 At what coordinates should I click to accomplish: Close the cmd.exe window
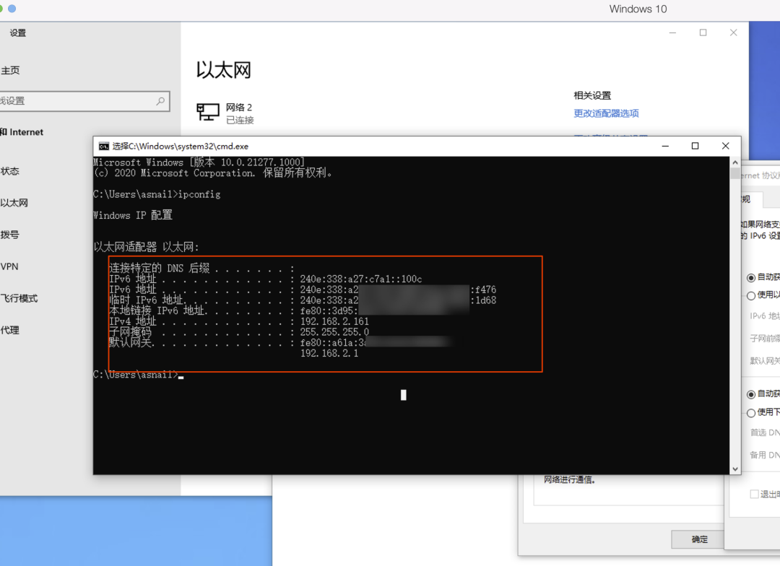725,146
